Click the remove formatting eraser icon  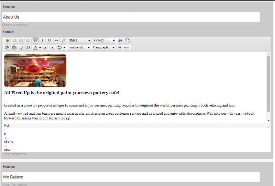coord(21,47)
